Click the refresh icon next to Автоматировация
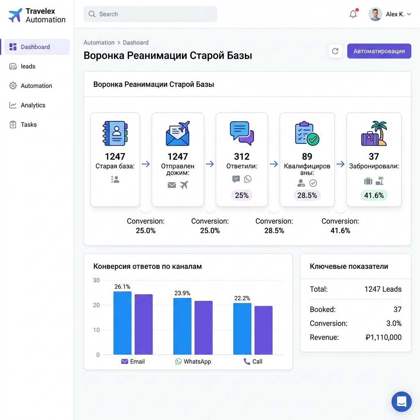The image size is (420, 420). [335, 51]
